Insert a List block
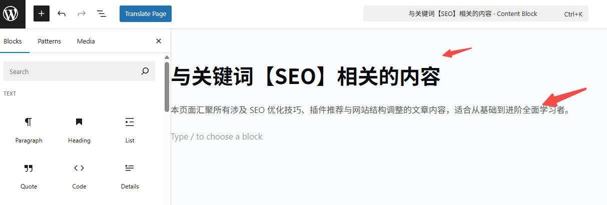The image size is (607, 205). 130,130
